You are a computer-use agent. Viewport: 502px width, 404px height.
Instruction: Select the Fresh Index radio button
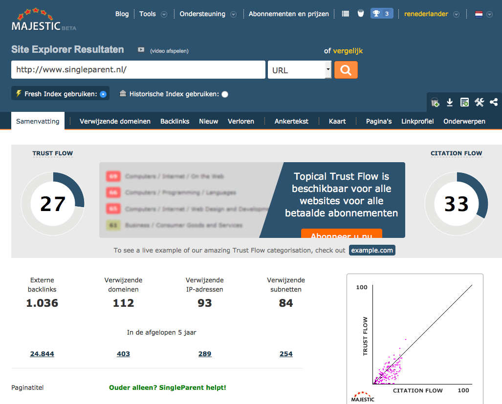(x=103, y=94)
